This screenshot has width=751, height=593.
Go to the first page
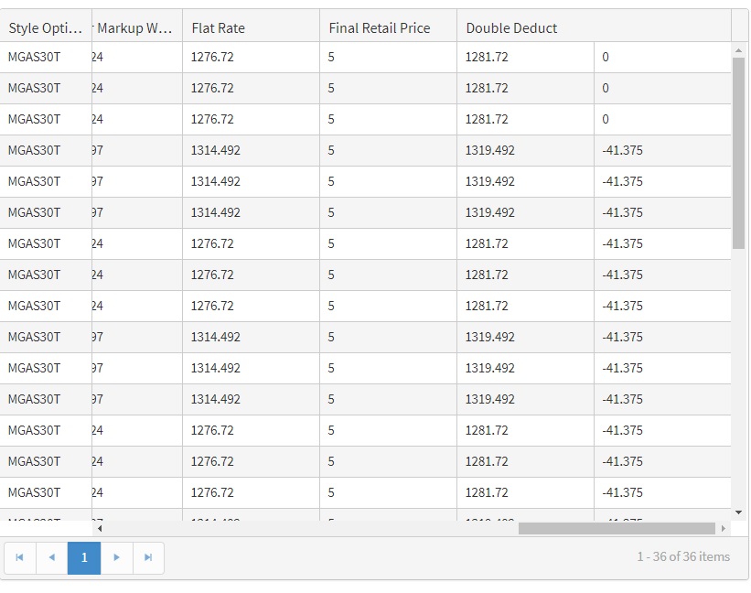coord(19,557)
